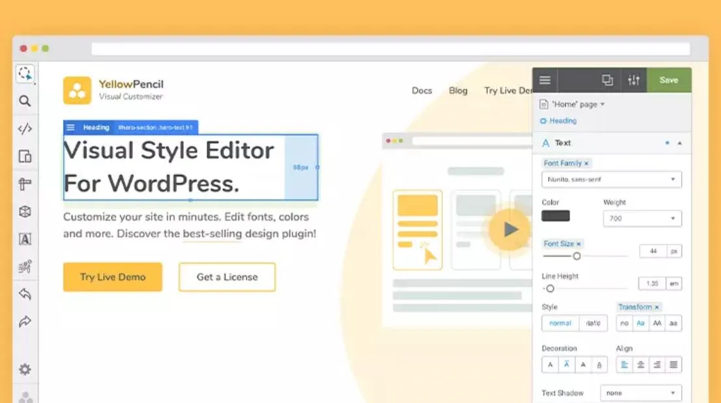
Task: Set font style to italic
Action: (593, 323)
